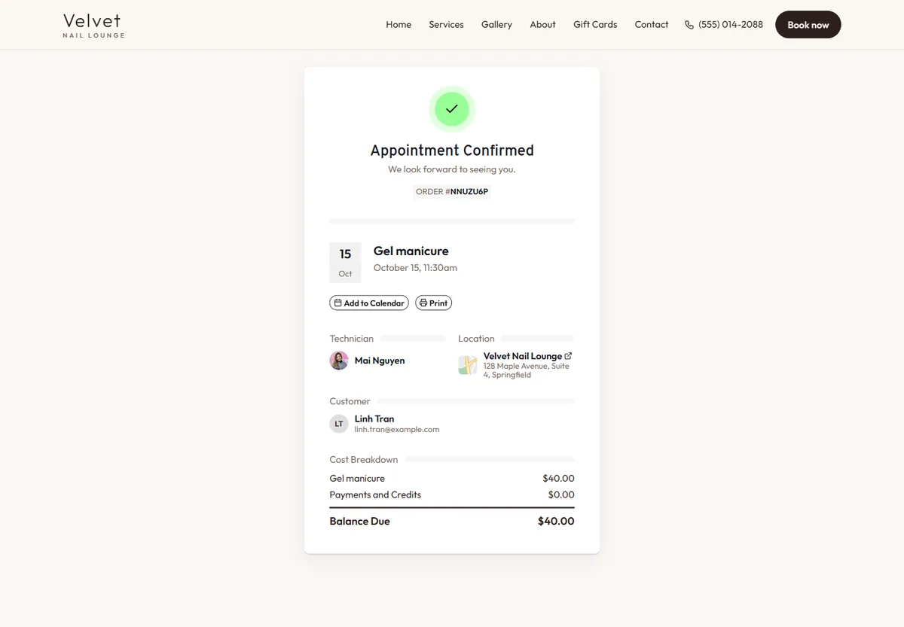Open the external link icon beside Velvet Nail Lounge

click(568, 356)
